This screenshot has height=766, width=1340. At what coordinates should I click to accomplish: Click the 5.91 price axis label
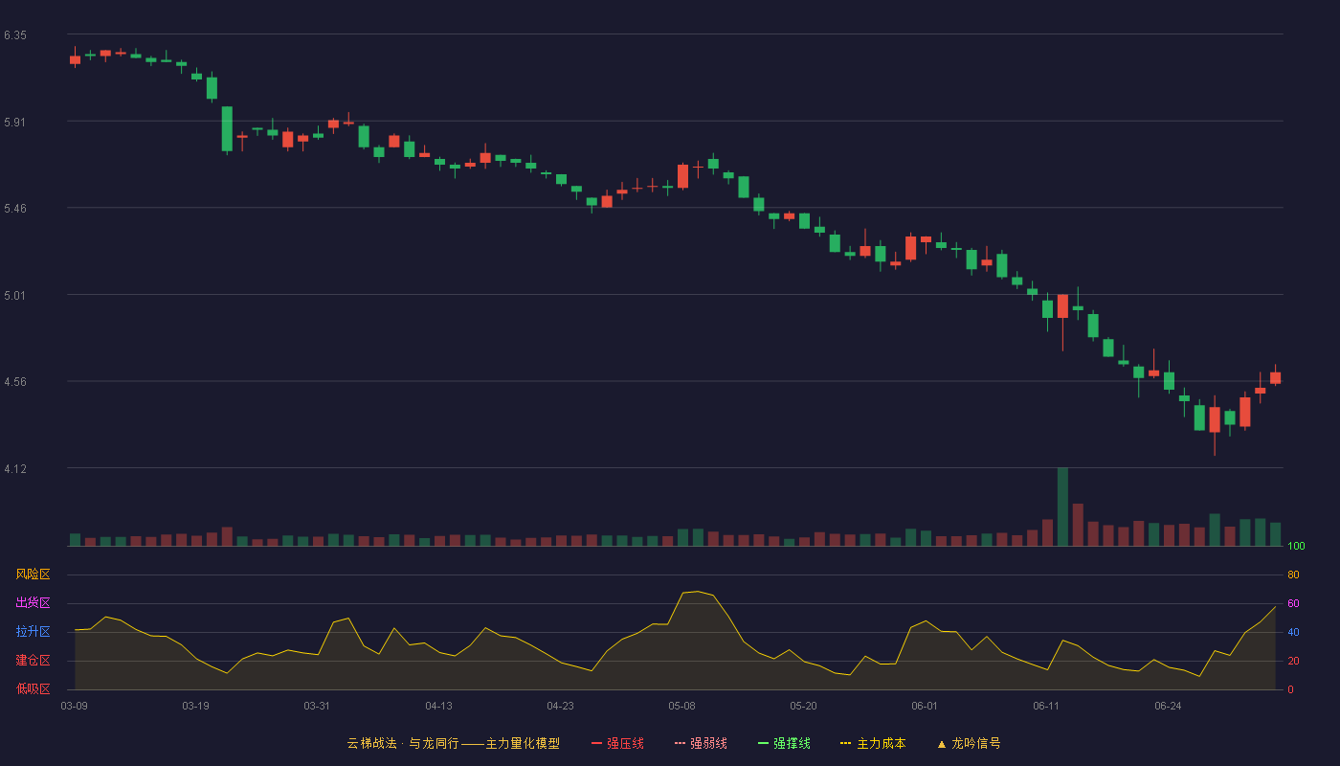[15, 123]
